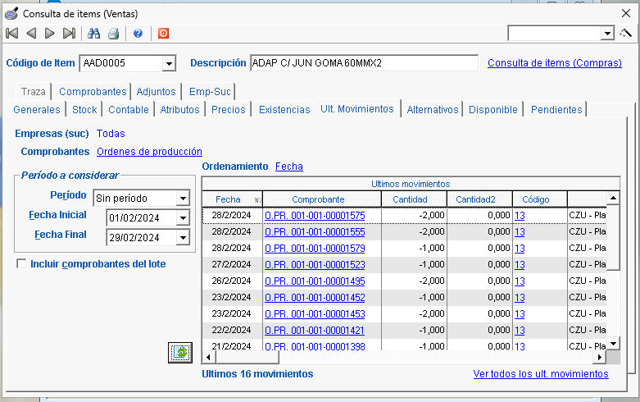
Task: Click the binoculars search icon
Action: click(x=94, y=34)
